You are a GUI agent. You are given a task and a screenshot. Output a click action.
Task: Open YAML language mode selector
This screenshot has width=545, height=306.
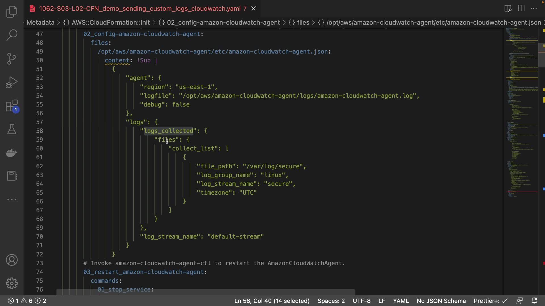(401, 301)
